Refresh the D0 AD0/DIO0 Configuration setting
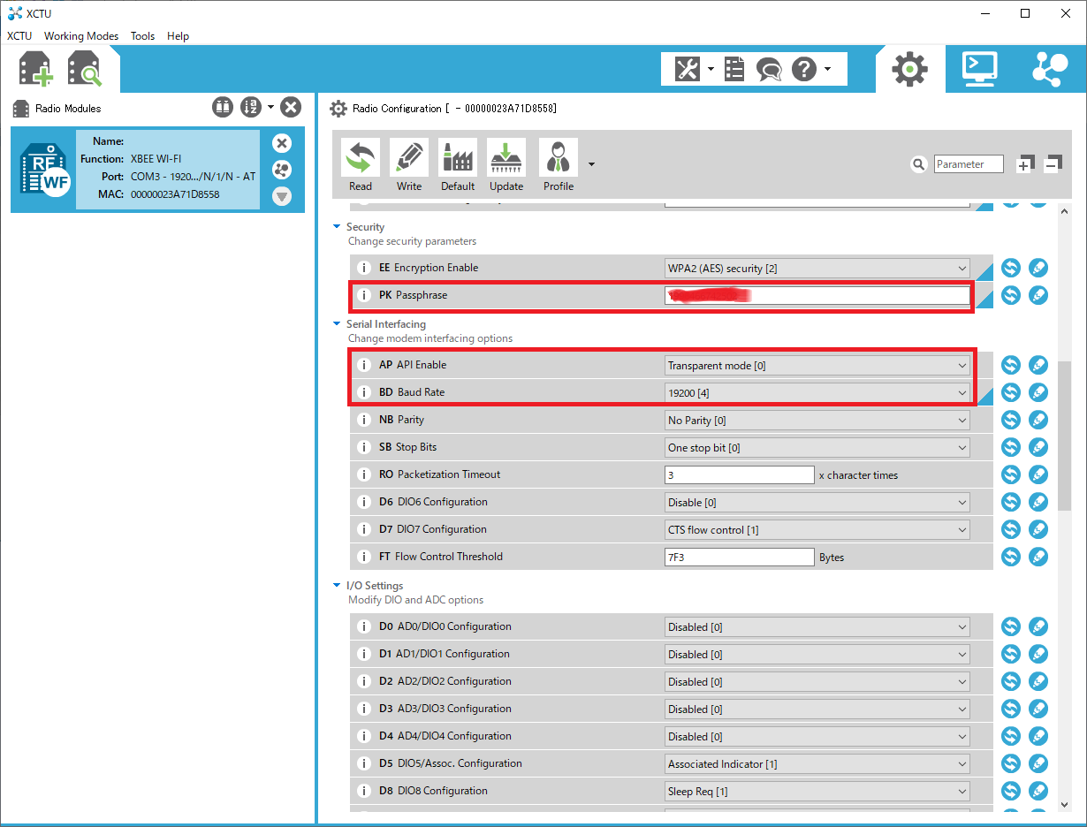 pyautogui.click(x=1011, y=626)
